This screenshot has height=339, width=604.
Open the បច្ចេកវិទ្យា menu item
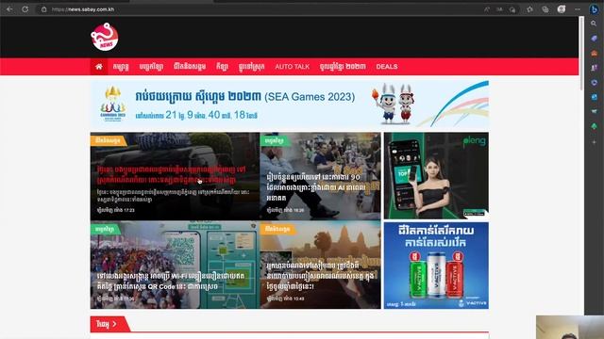click(151, 67)
